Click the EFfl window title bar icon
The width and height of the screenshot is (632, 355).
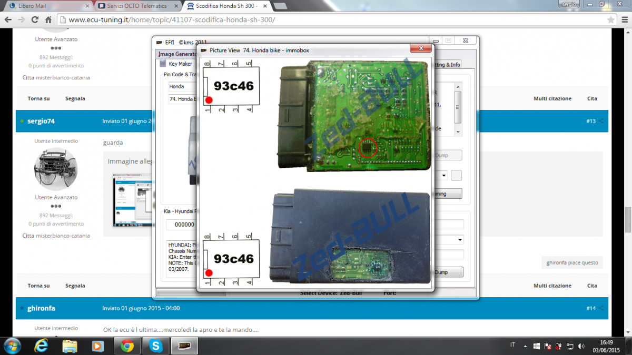(159, 42)
